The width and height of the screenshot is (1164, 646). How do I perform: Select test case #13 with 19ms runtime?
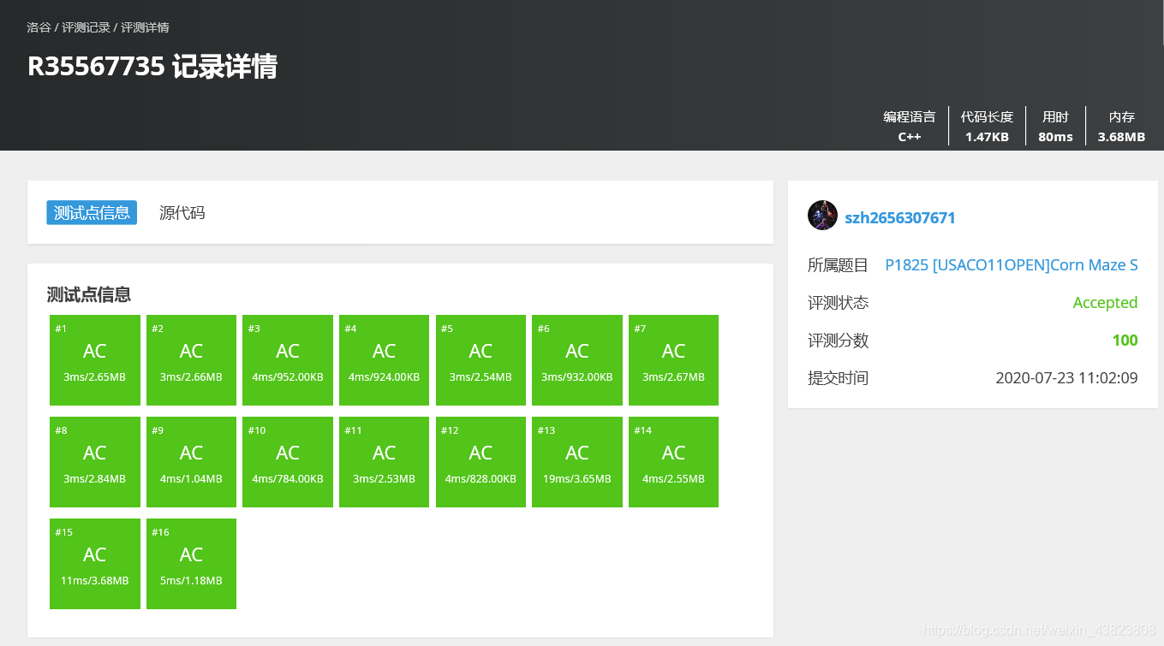tap(577, 462)
